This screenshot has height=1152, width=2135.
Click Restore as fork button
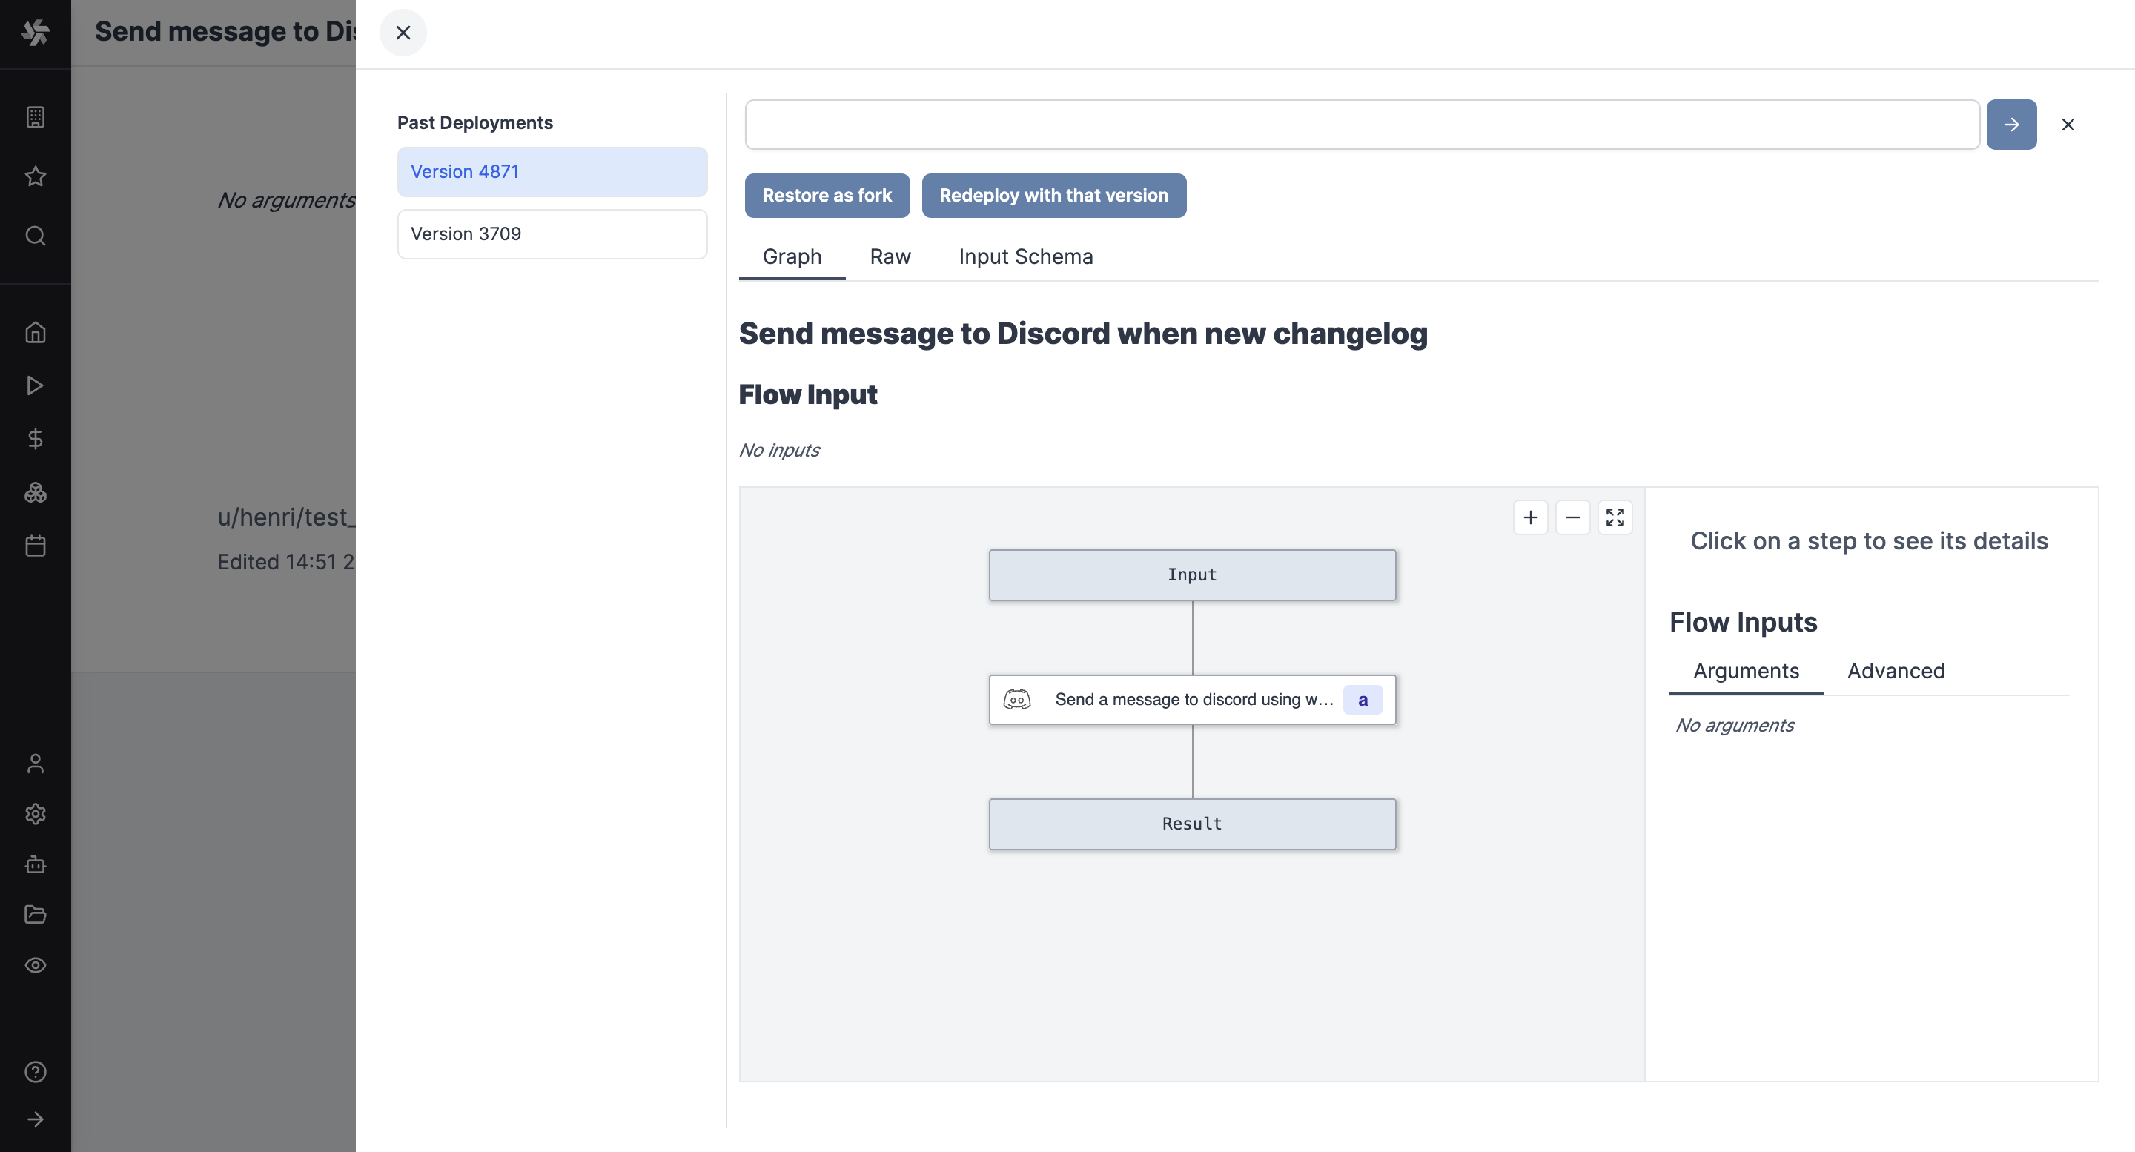(827, 196)
